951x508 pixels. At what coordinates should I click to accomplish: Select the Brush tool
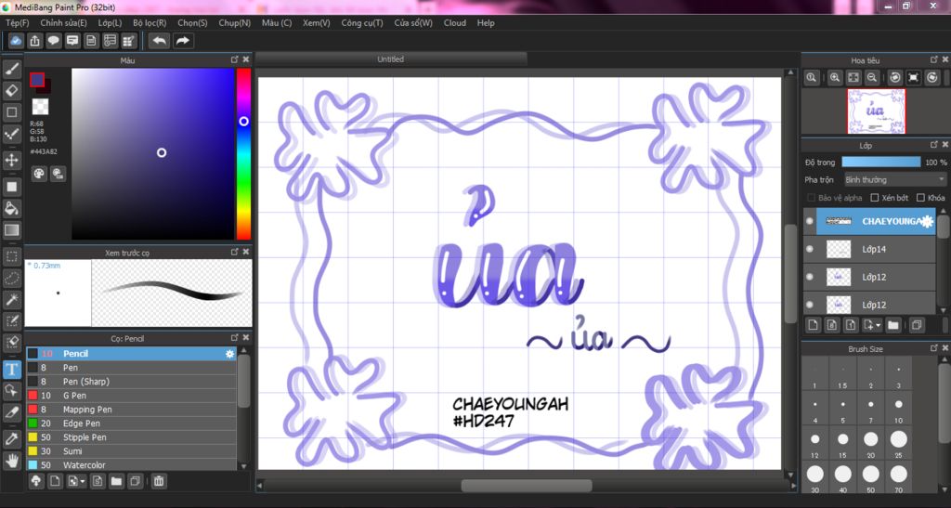pos(11,70)
